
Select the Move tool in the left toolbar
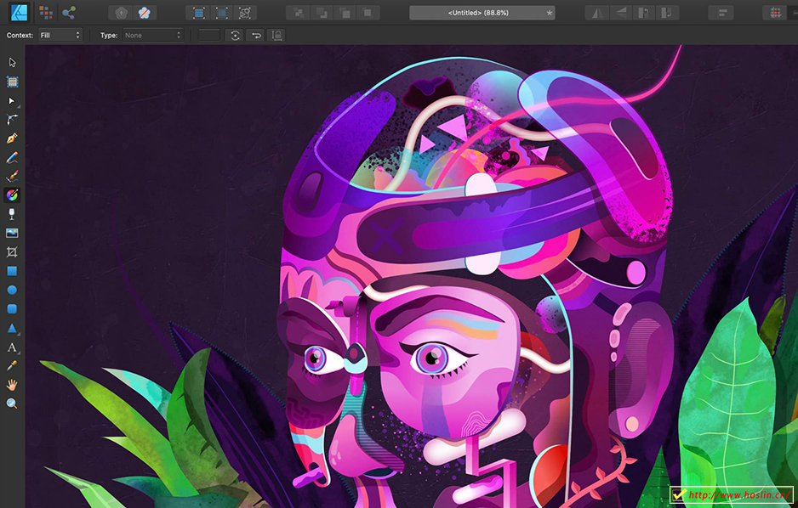click(x=12, y=62)
